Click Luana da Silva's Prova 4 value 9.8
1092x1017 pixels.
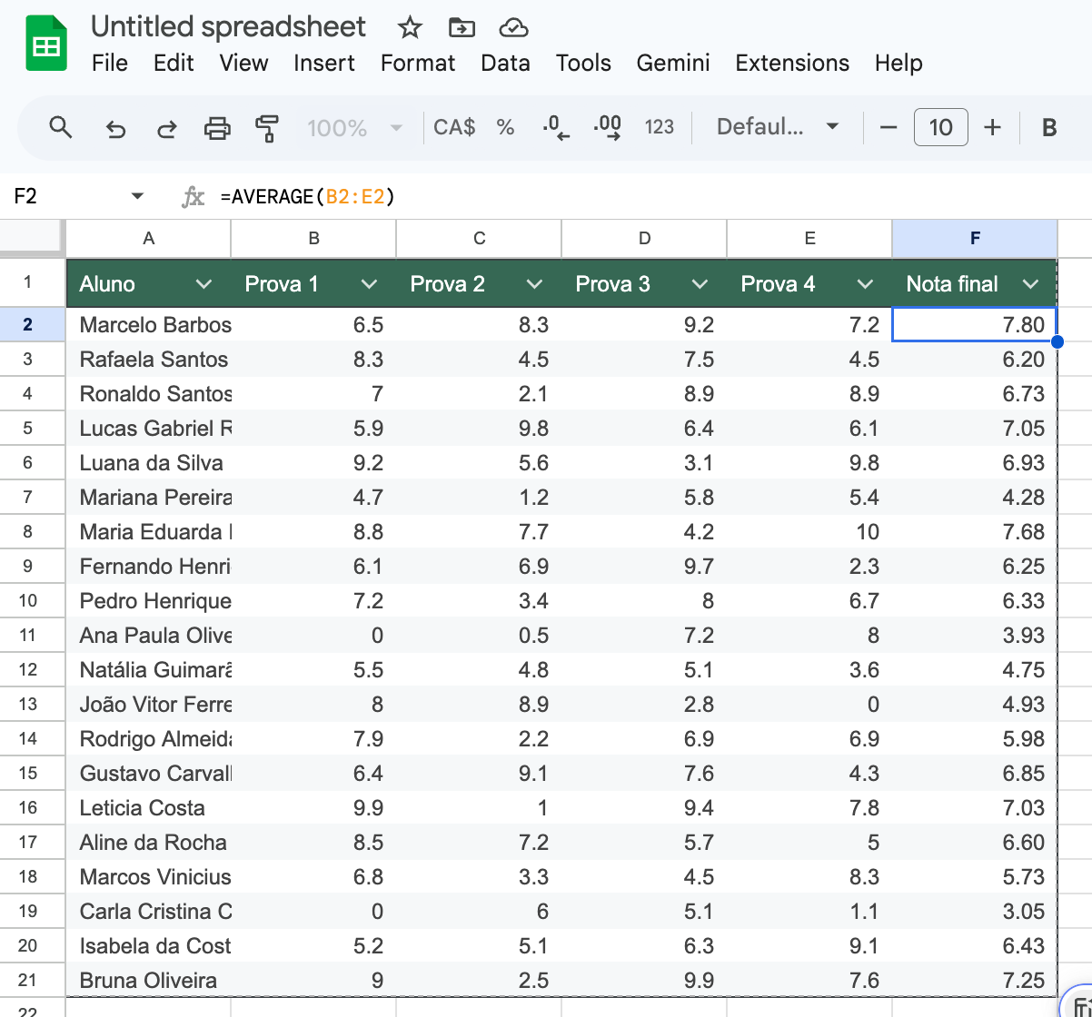pos(809,463)
